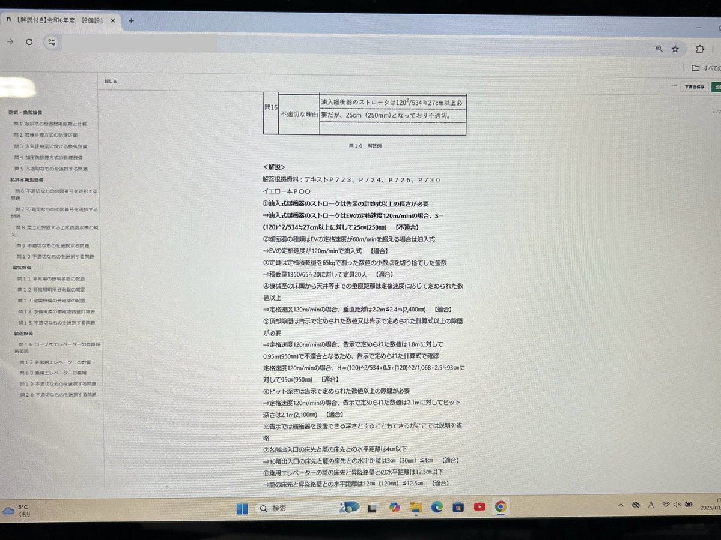Go to 問5 不適切なものを選択する問題
Viewport: 721px width, 540px height.
coord(50,169)
